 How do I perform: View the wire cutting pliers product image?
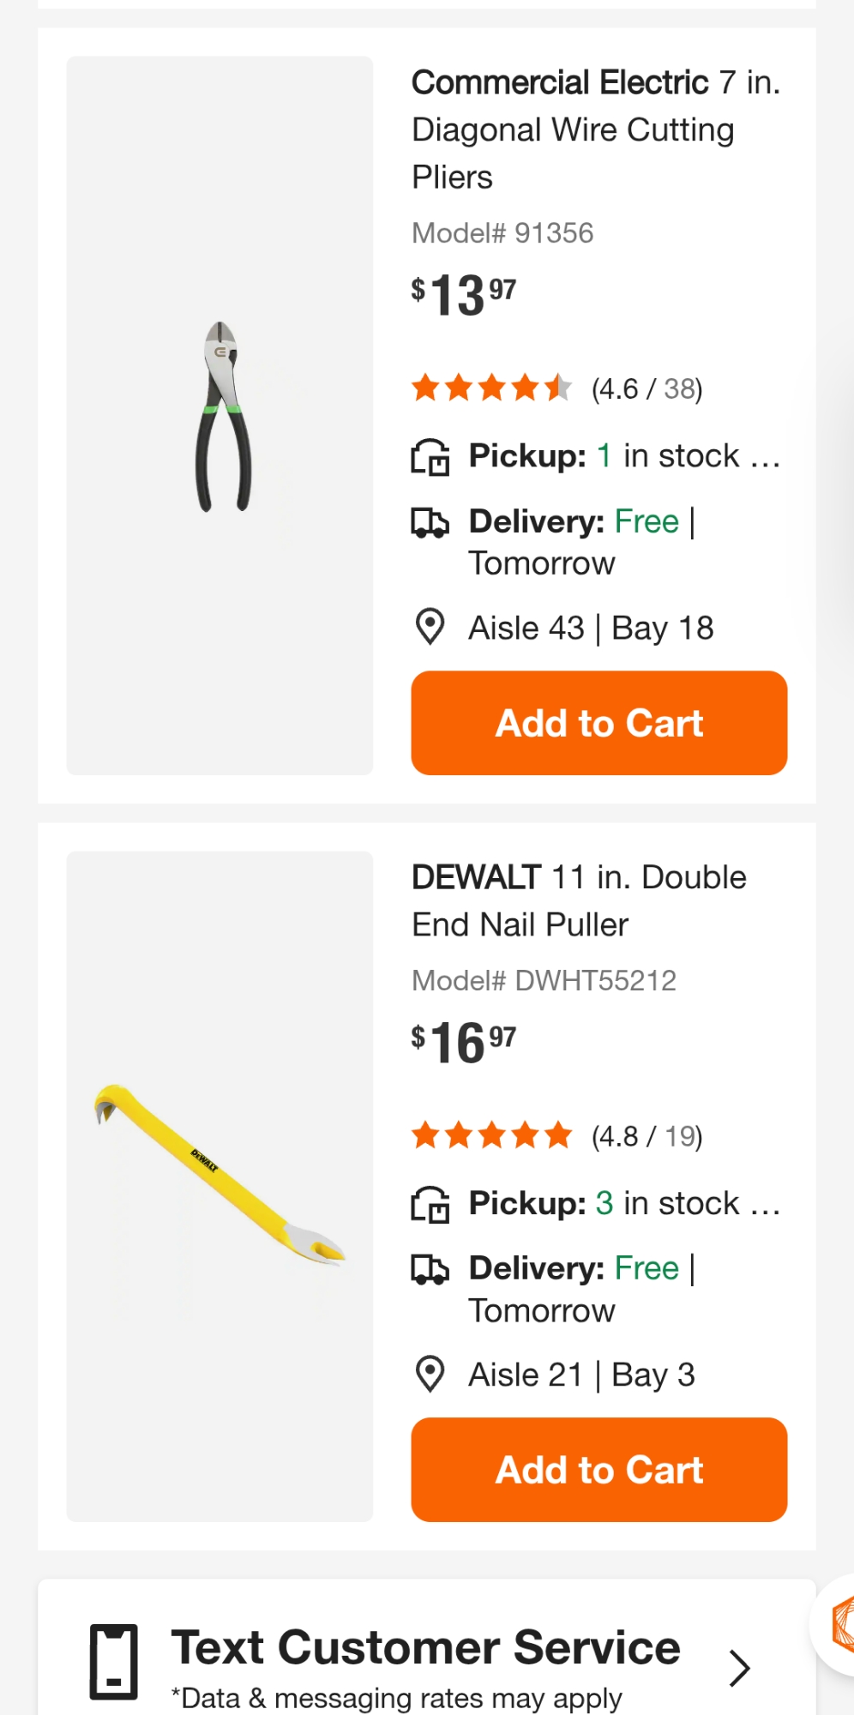pos(220,416)
